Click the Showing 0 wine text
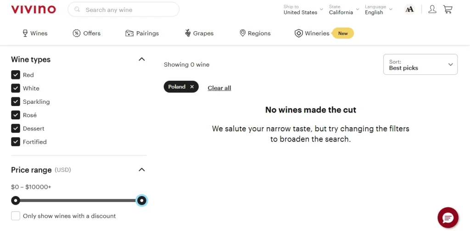This screenshot has width=470, height=231. pyautogui.click(x=187, y=64)
